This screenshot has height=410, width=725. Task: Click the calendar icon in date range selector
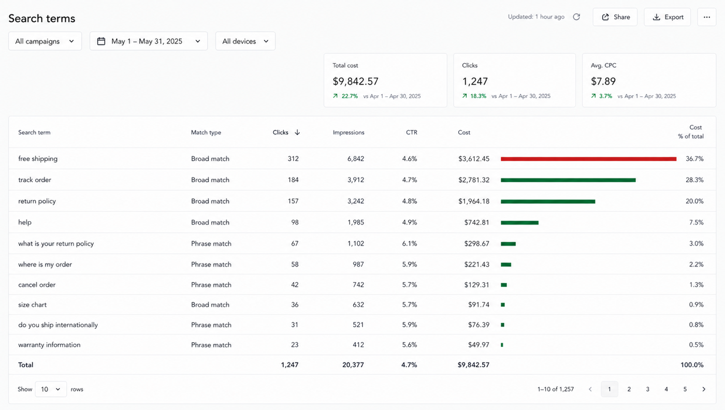102,41
